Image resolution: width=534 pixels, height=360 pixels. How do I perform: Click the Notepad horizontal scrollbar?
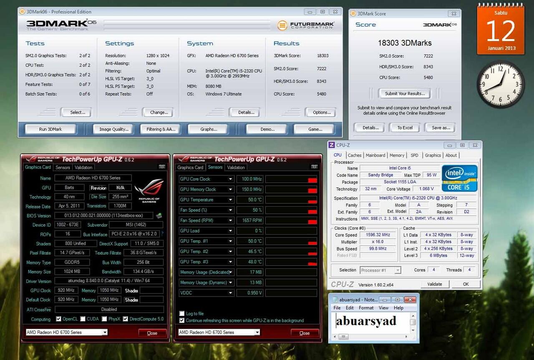(370, 337)
